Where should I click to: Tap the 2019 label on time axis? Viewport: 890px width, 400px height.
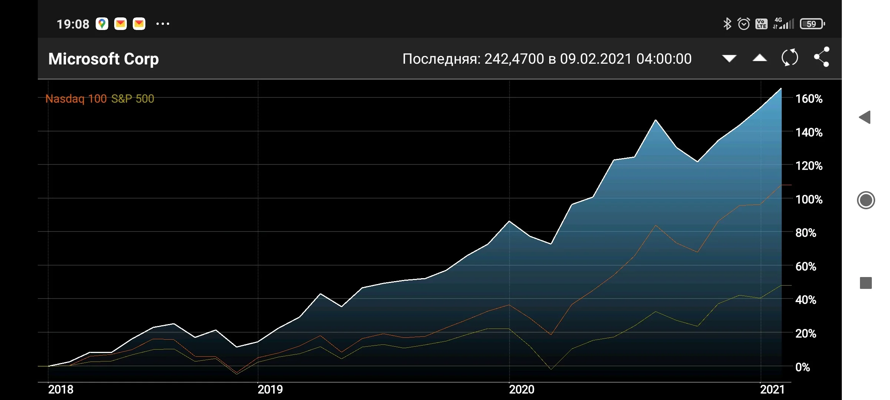tap(270, 390)
